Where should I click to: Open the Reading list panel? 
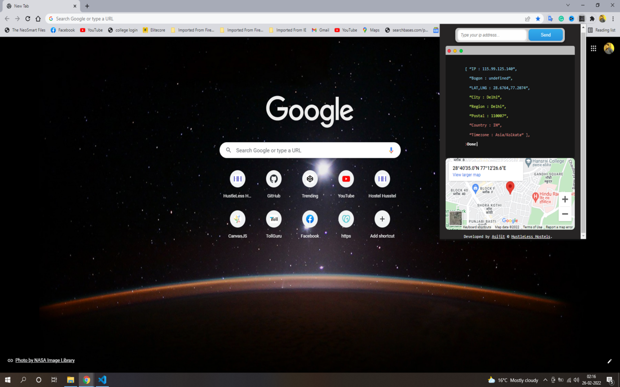click(x=602, y=30)
